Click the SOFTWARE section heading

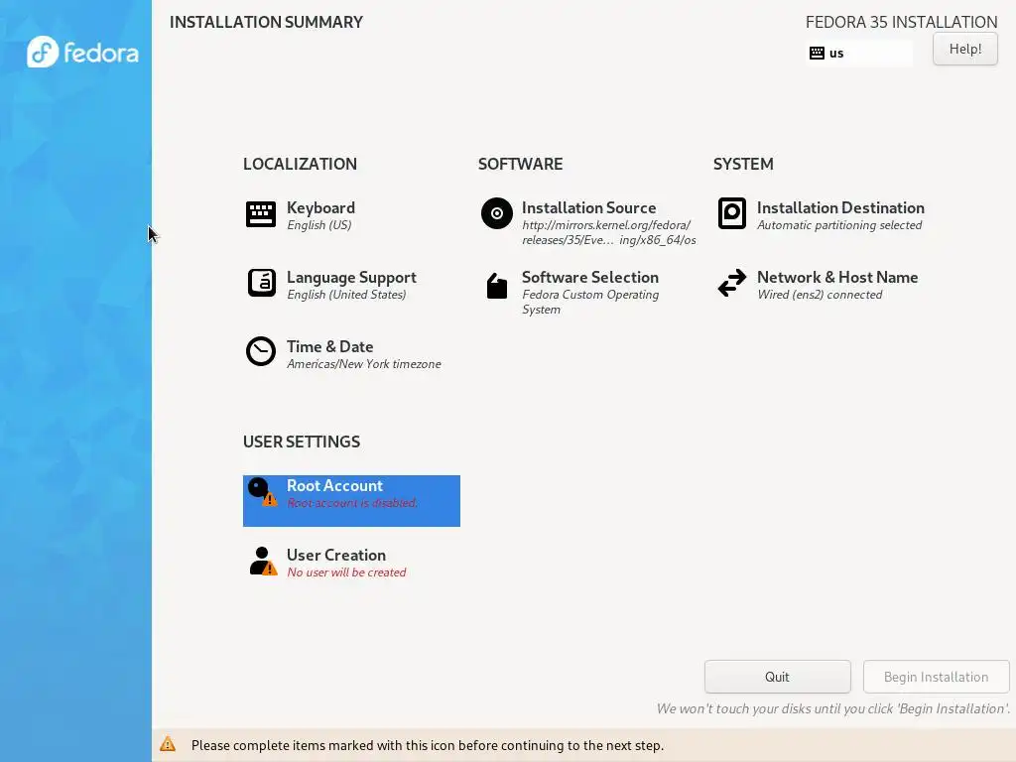pyautogui.click(x=520, y=164)
